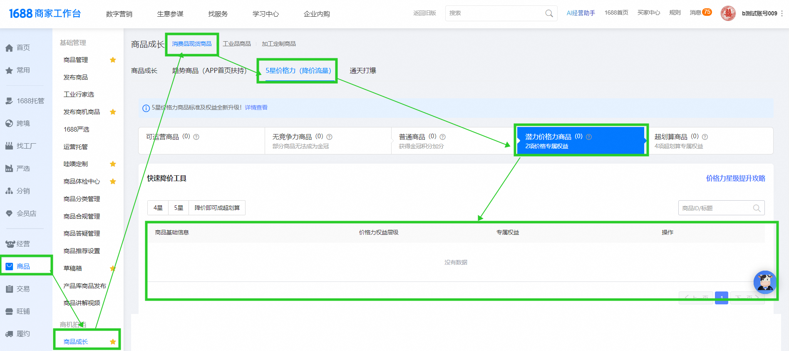Click the magnifier in 商品ID/标题 search box
The height and width of the screenshot is (351, 789).
(x=757, y=208)
